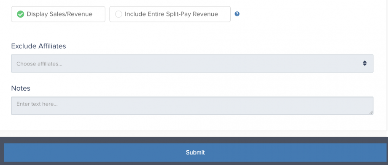This screenshot has width=388, height=165.
Task: Click the blue question mark help icon
Action: click(237, 14)
